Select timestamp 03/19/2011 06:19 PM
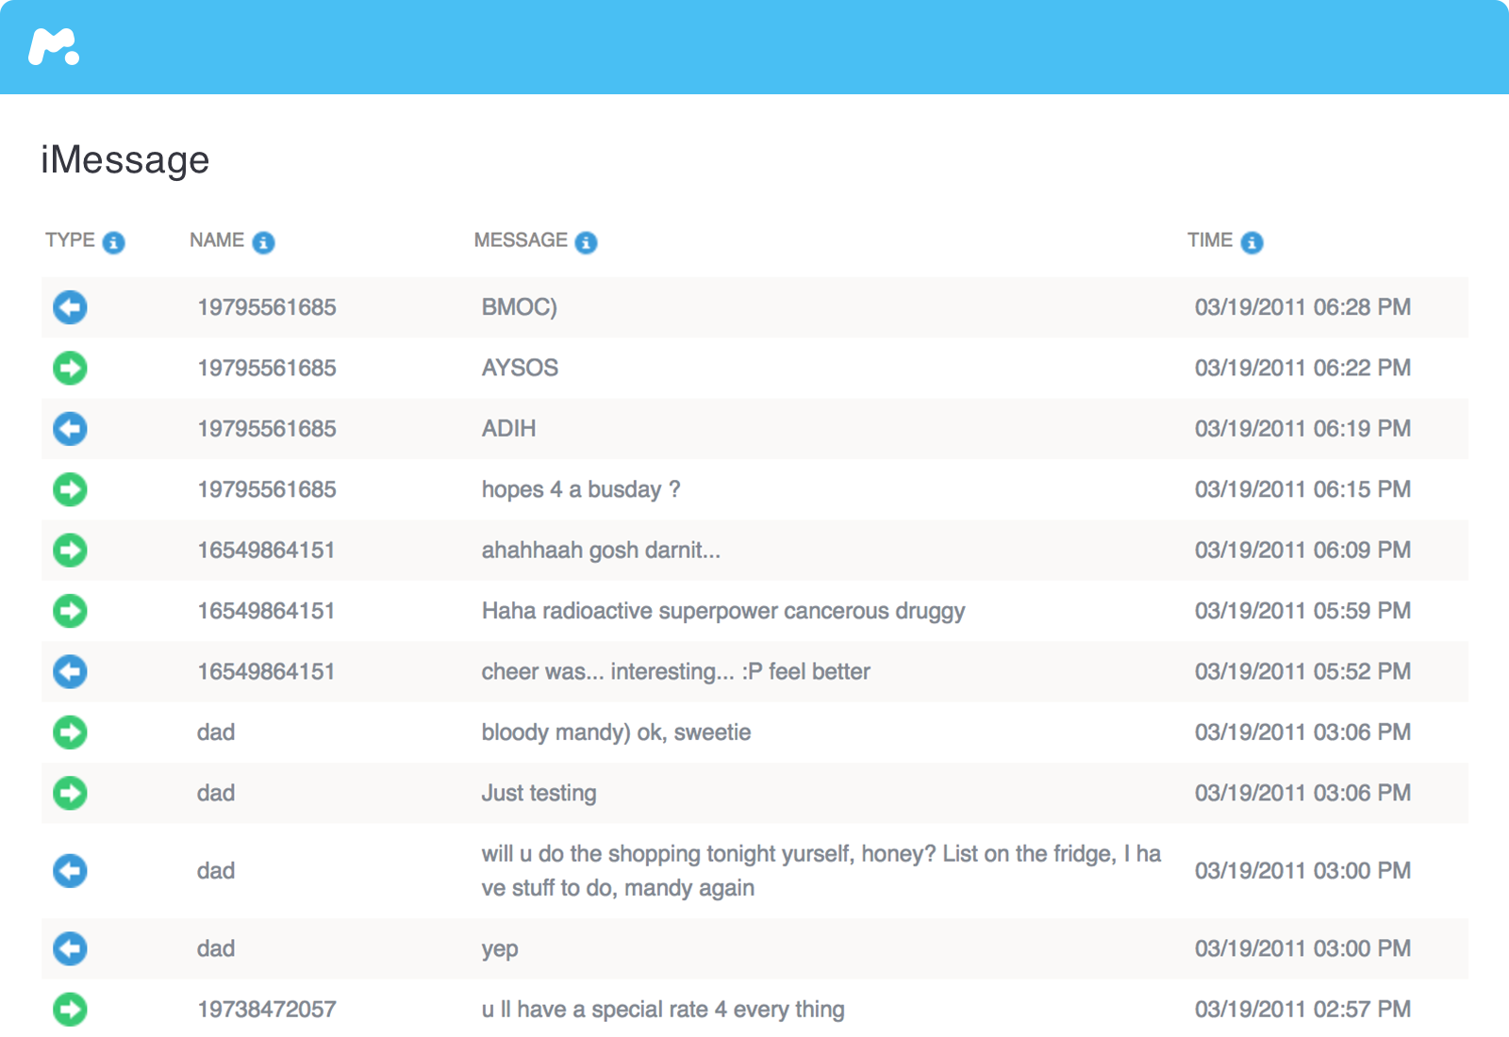 1302,429
